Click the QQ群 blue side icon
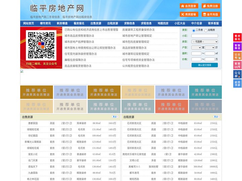 tap(237, 74)
